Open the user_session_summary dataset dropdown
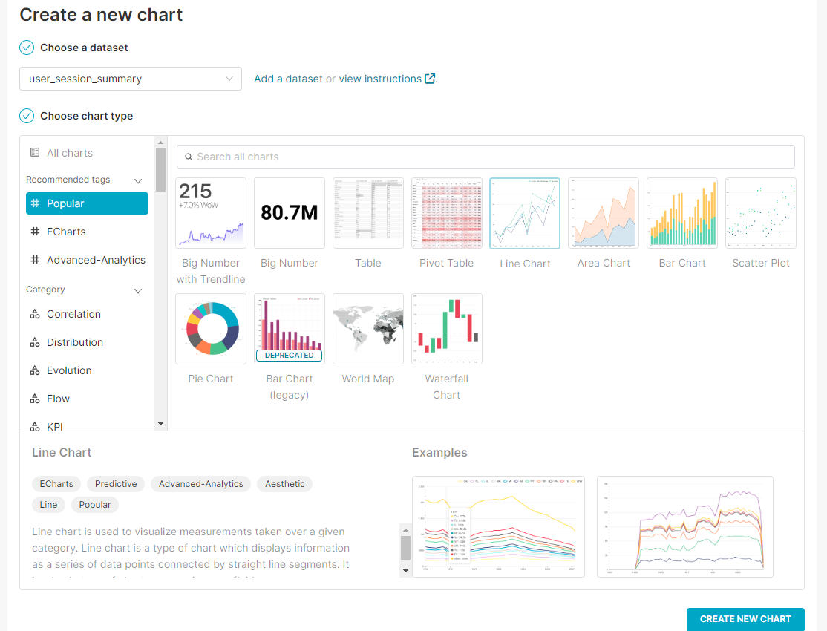The width and height of the screenshot is (827, 631). pyautogui.click(x=131, y=79)
